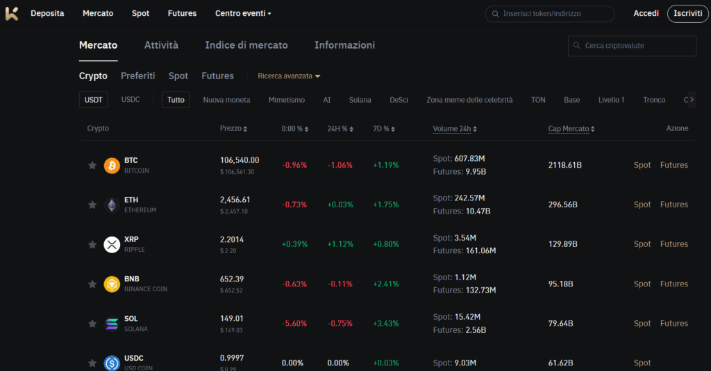Click the exchange logo in top-left corner
This screenshot has width=711, height=371.
tap(12, 14)
